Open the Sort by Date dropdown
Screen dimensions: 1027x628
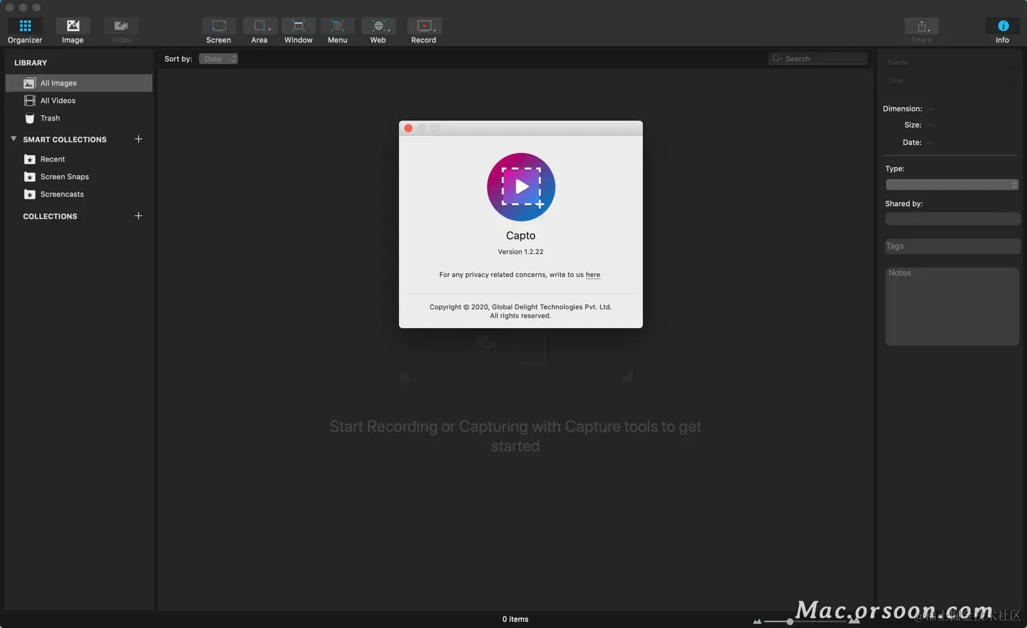pos(218,59)
